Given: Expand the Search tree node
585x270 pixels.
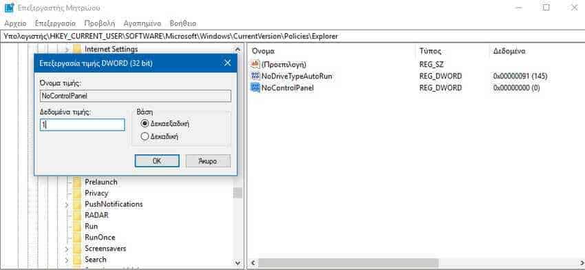Looking at the screenshot, I should coord(67,260).
